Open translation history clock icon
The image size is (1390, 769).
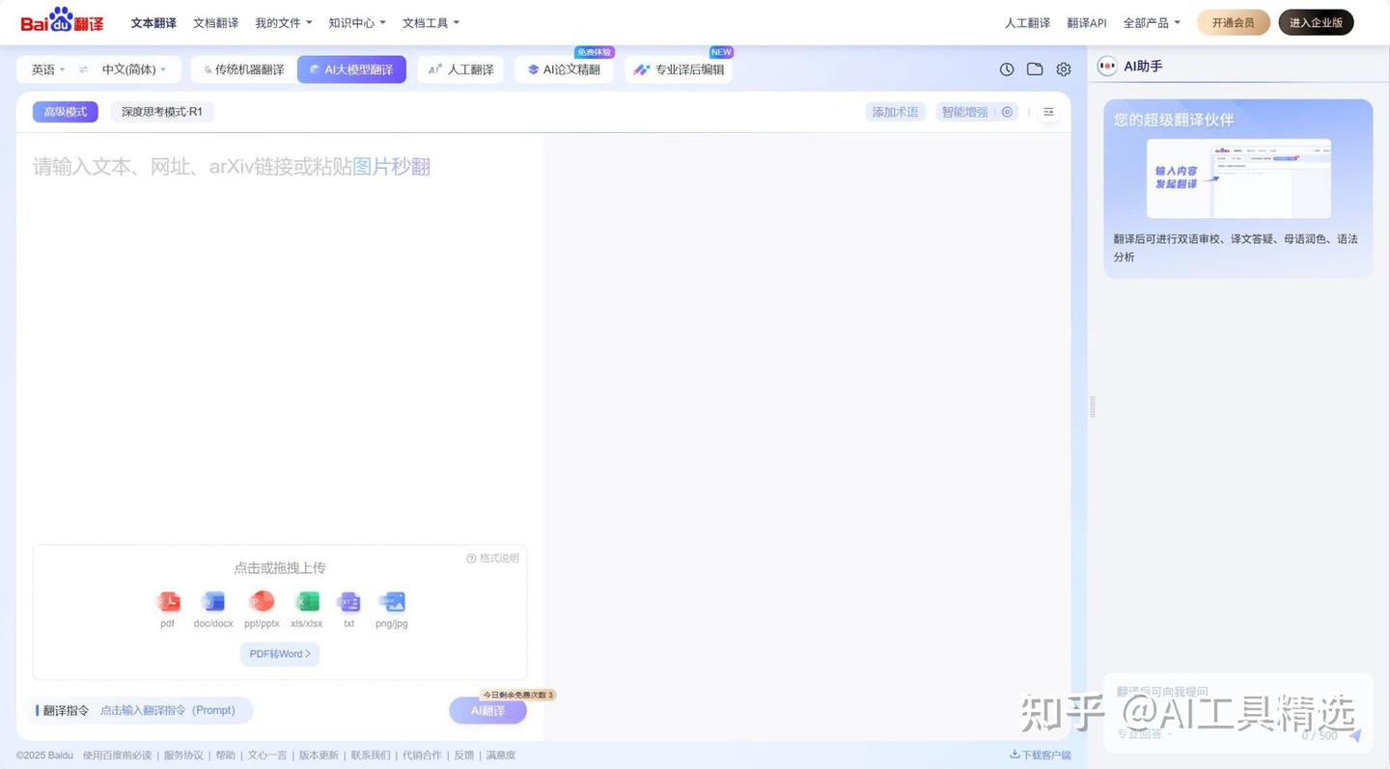pos(1007,69)
